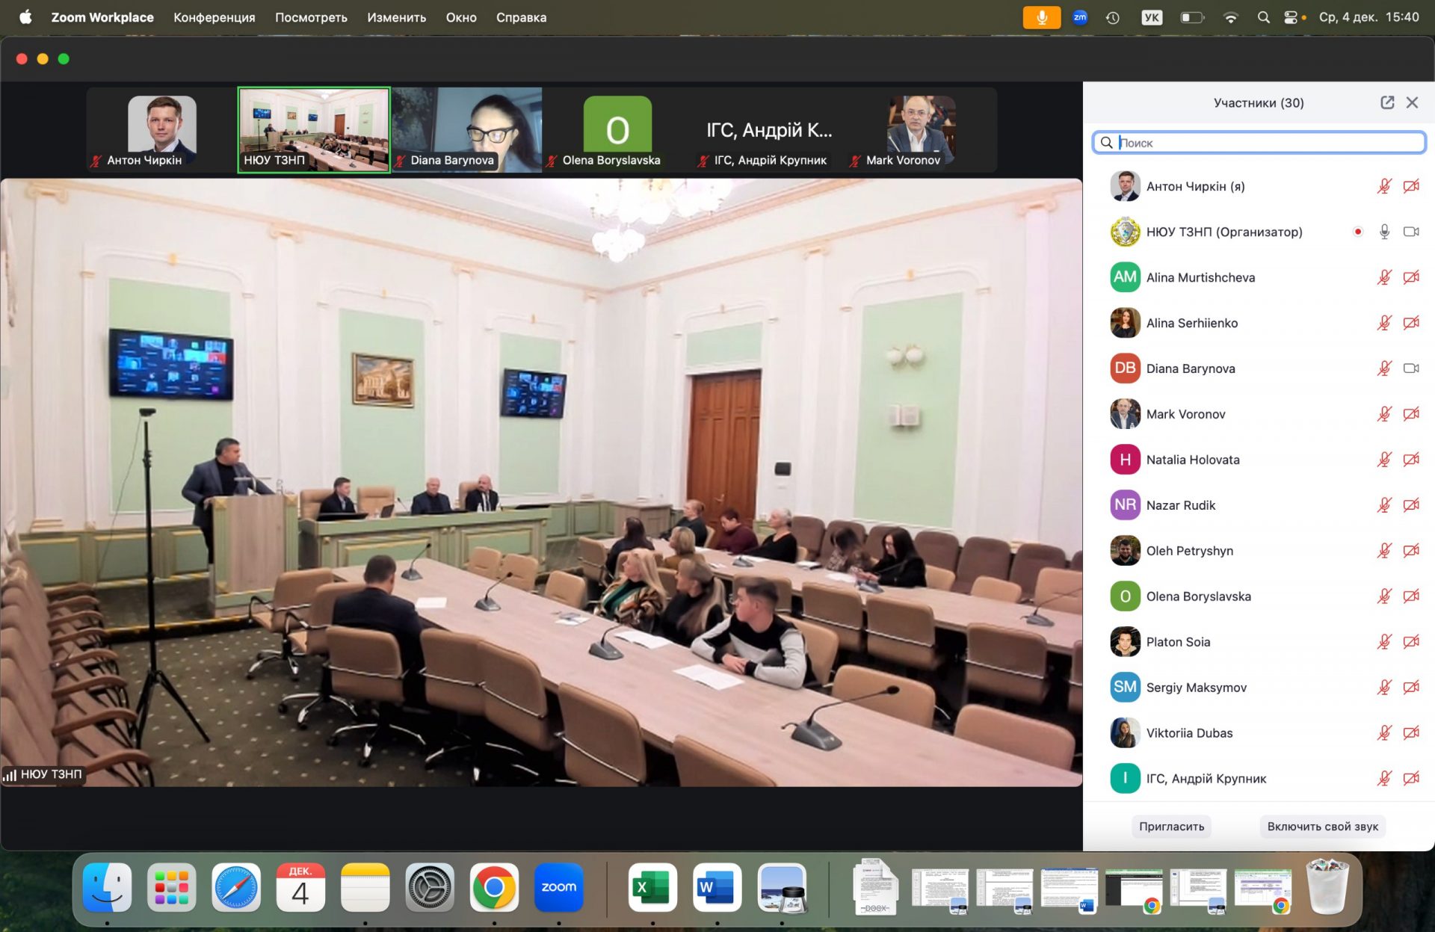Click the camera icon for Diana Barynova

pyautogui.click(x=1410, y=368)
